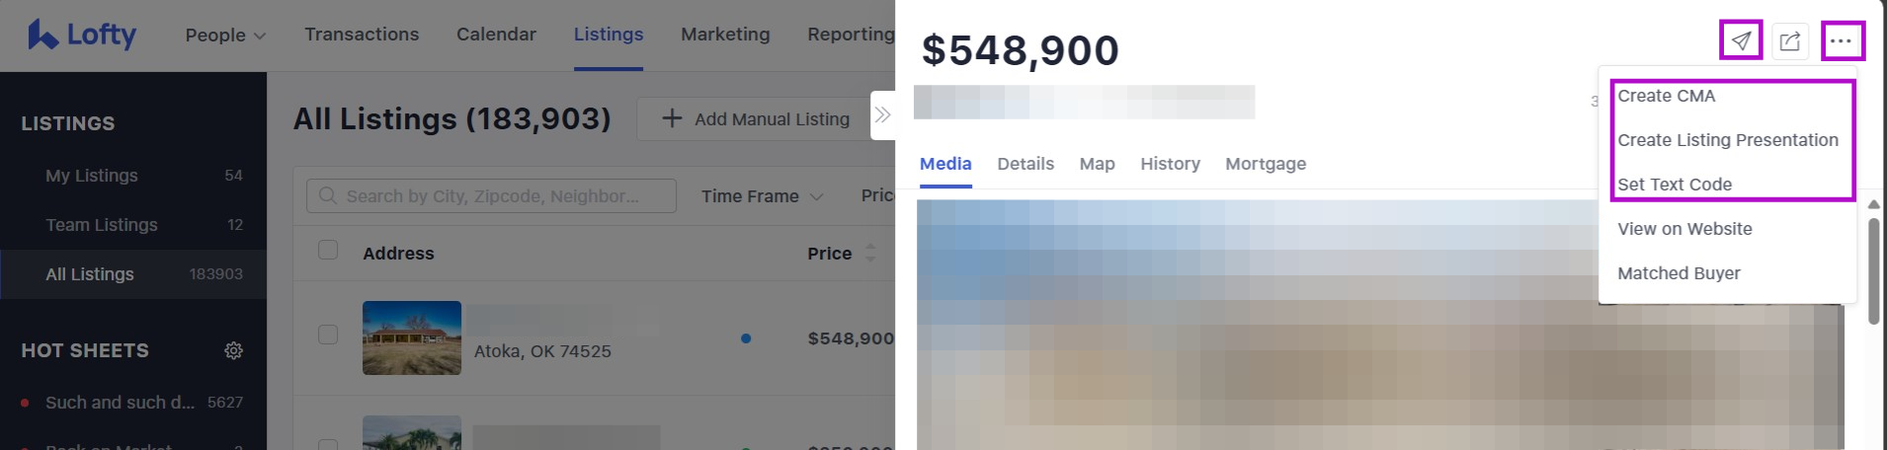Screen dimensions: 1887x450
Task: Open My Listings in sidebar
Action: [x=92, y=176]
